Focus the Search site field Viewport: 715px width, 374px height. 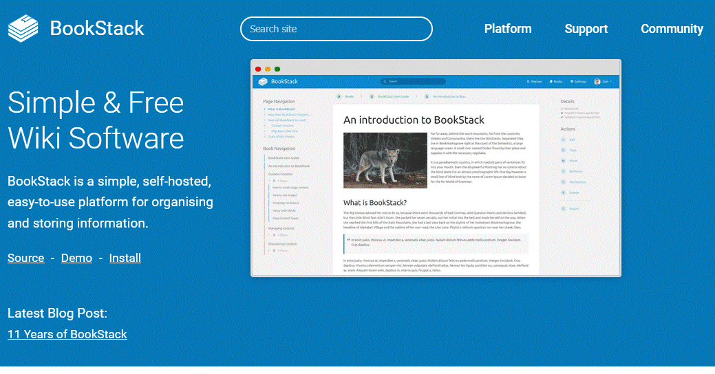click(x=337, y=29)
